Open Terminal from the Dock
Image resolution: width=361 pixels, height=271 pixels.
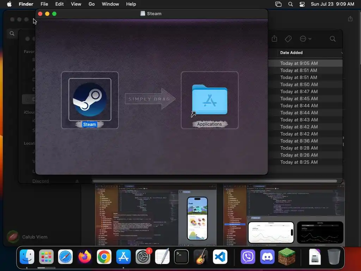point(181,257)
